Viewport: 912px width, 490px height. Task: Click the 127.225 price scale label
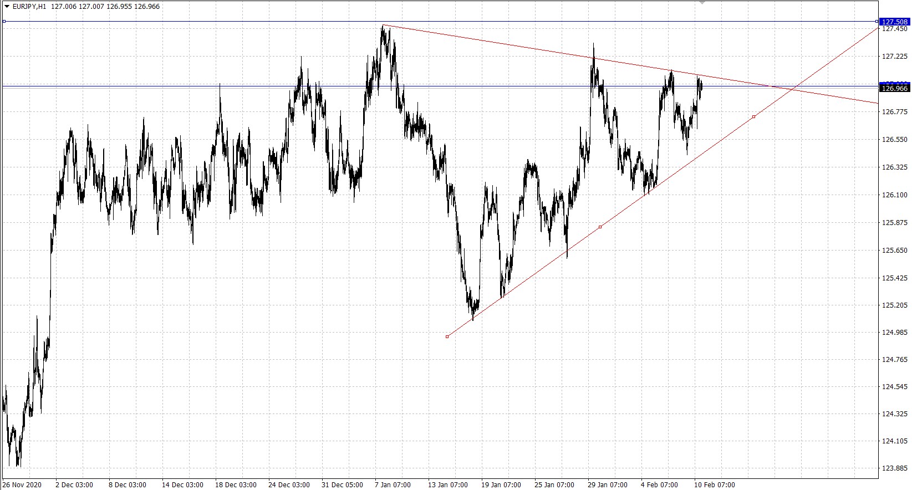(895, 57)
